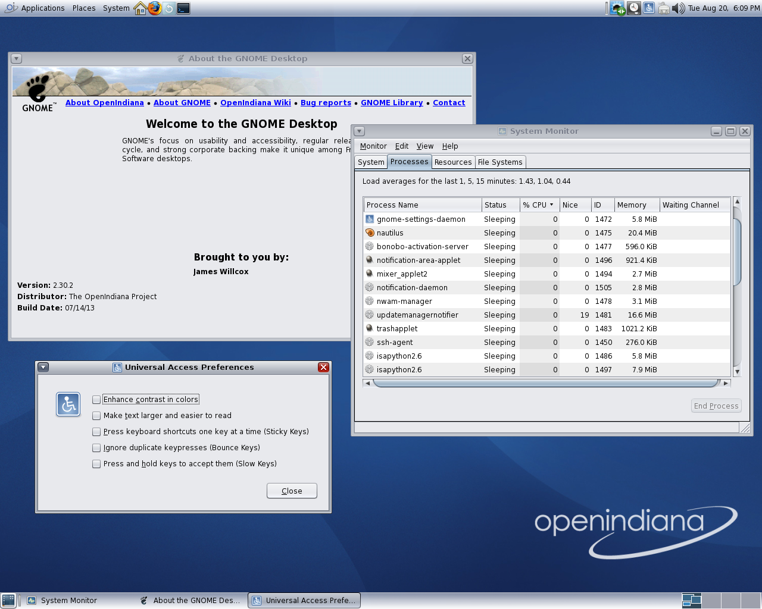Open the System Monitor window menu arrow
Screen dimensions: 762x609
pos(360,131)
